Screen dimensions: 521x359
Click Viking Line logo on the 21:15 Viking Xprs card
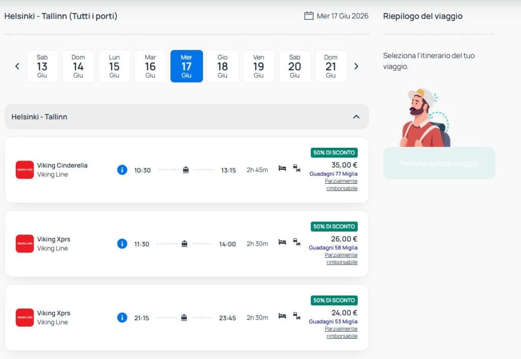(24, 317)
